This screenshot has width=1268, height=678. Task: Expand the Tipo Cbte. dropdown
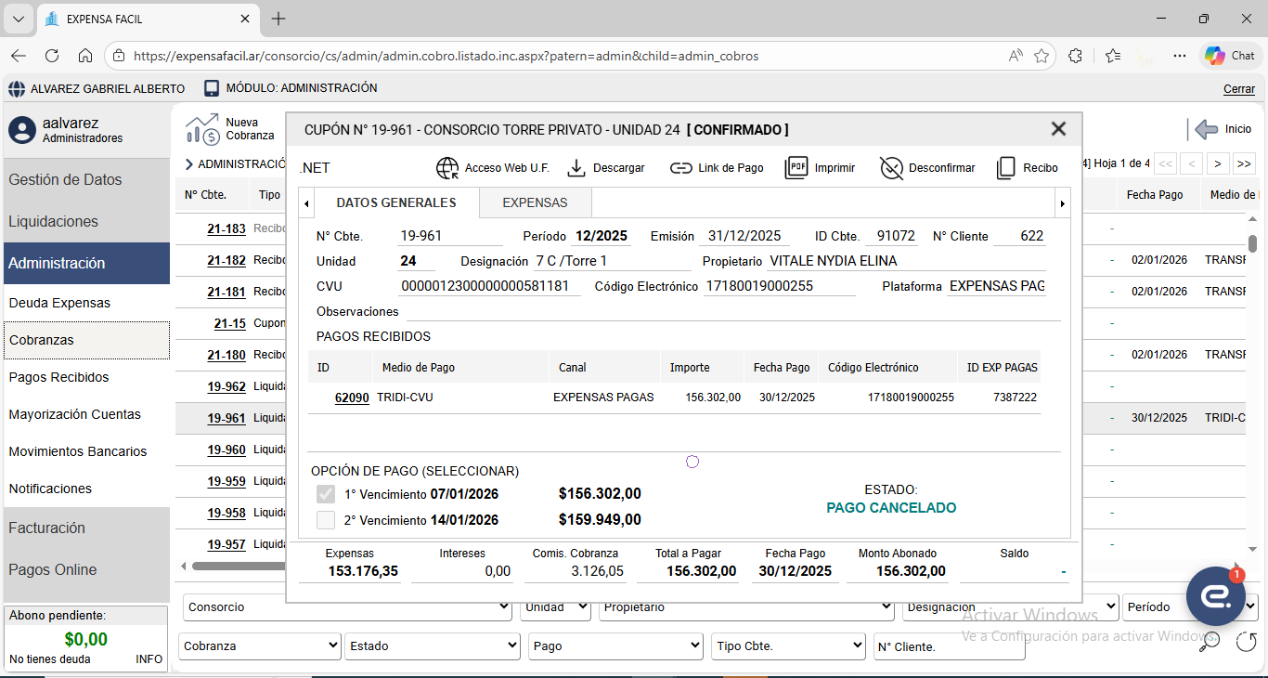789,646
